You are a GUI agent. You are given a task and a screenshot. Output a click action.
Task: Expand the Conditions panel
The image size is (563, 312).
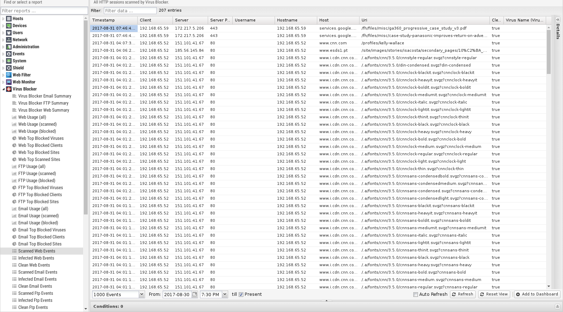tap(557, 306)
